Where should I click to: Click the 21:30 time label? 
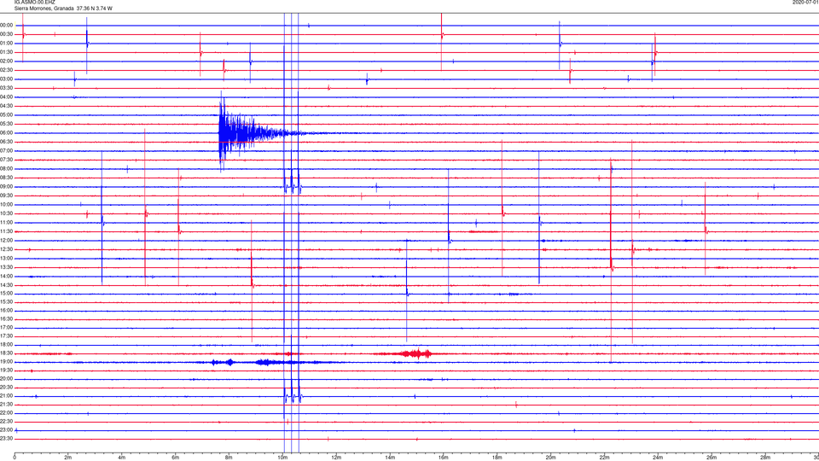7,405
